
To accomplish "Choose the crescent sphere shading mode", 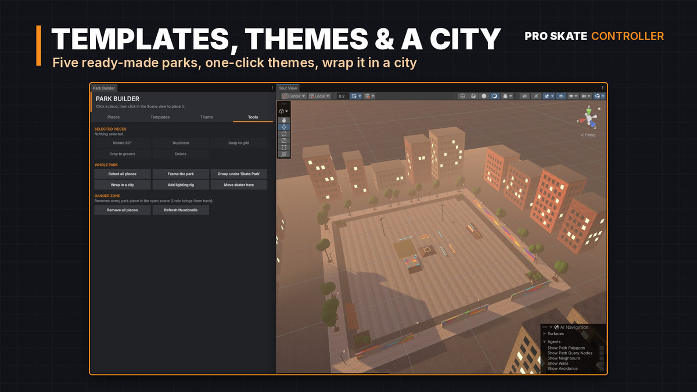I will 494,96.
